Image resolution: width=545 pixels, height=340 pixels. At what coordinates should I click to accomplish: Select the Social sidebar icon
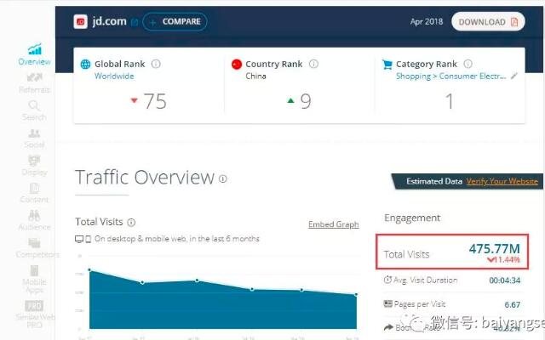click(34, 138)
